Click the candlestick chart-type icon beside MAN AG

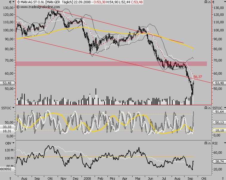tap(18, 2)
